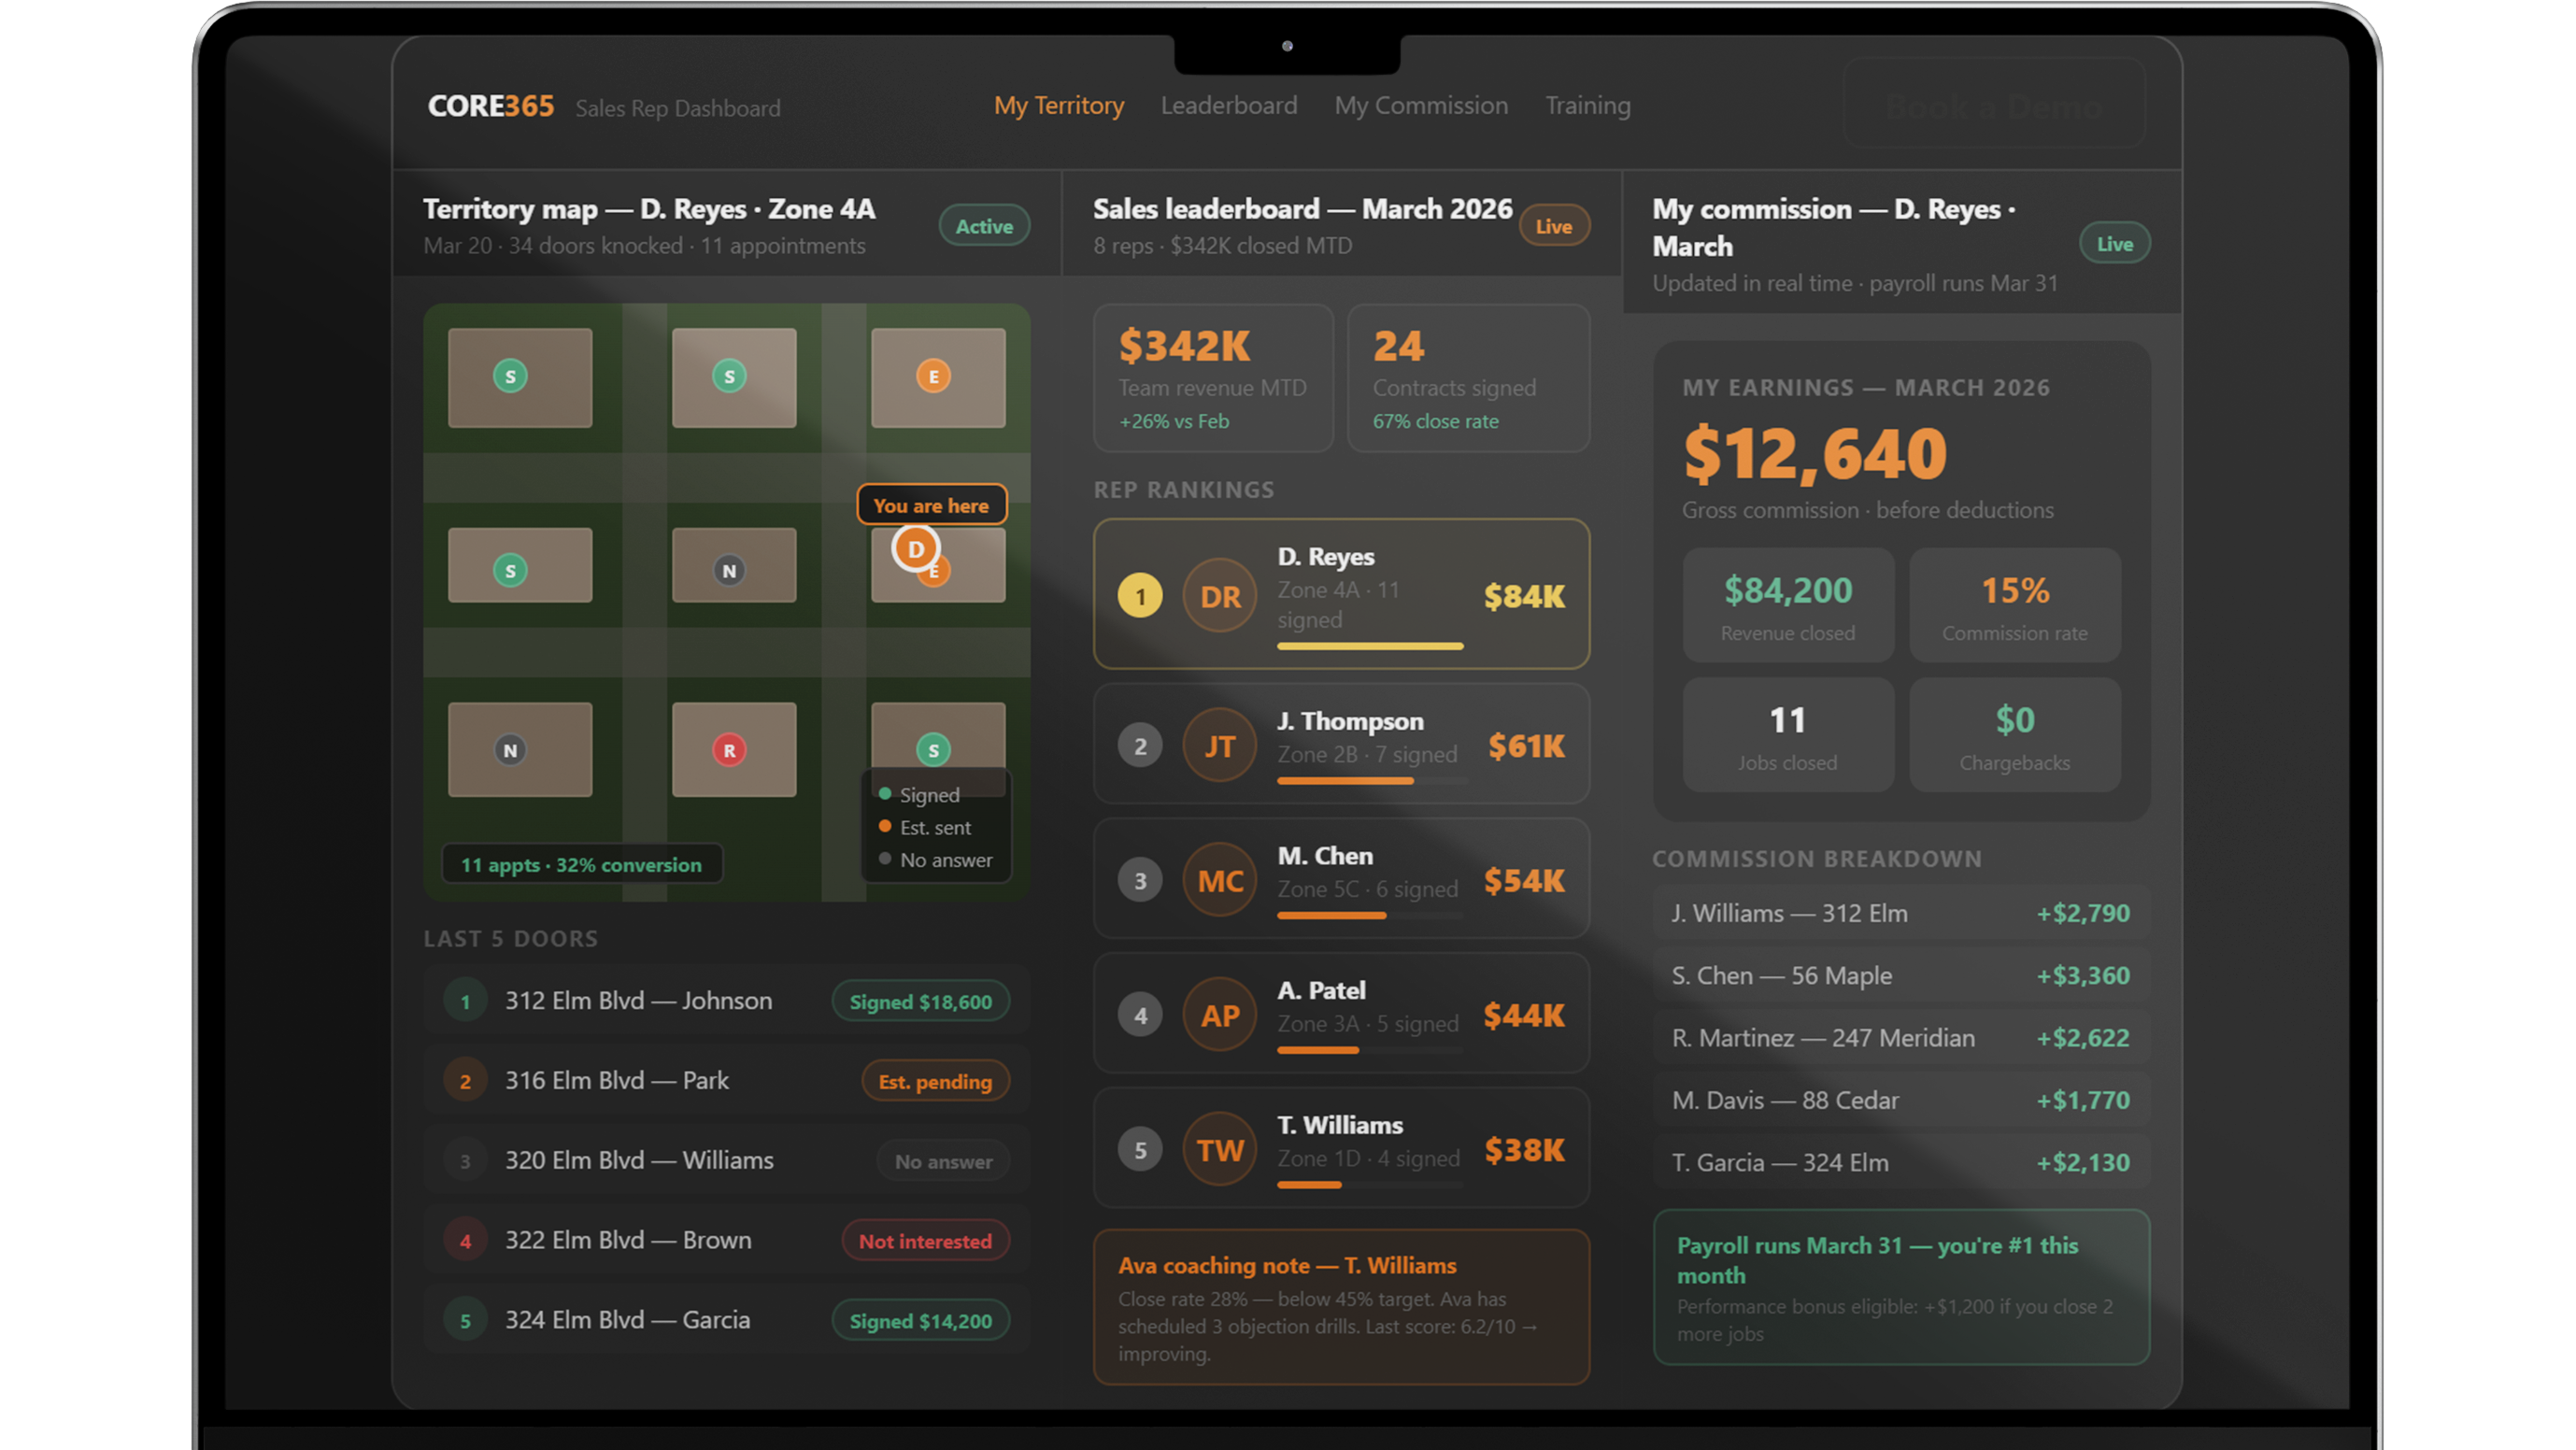Click the DR avatar for D. Reyes
Viewport: 2576px width, 1450px height.
[1219, 597]
